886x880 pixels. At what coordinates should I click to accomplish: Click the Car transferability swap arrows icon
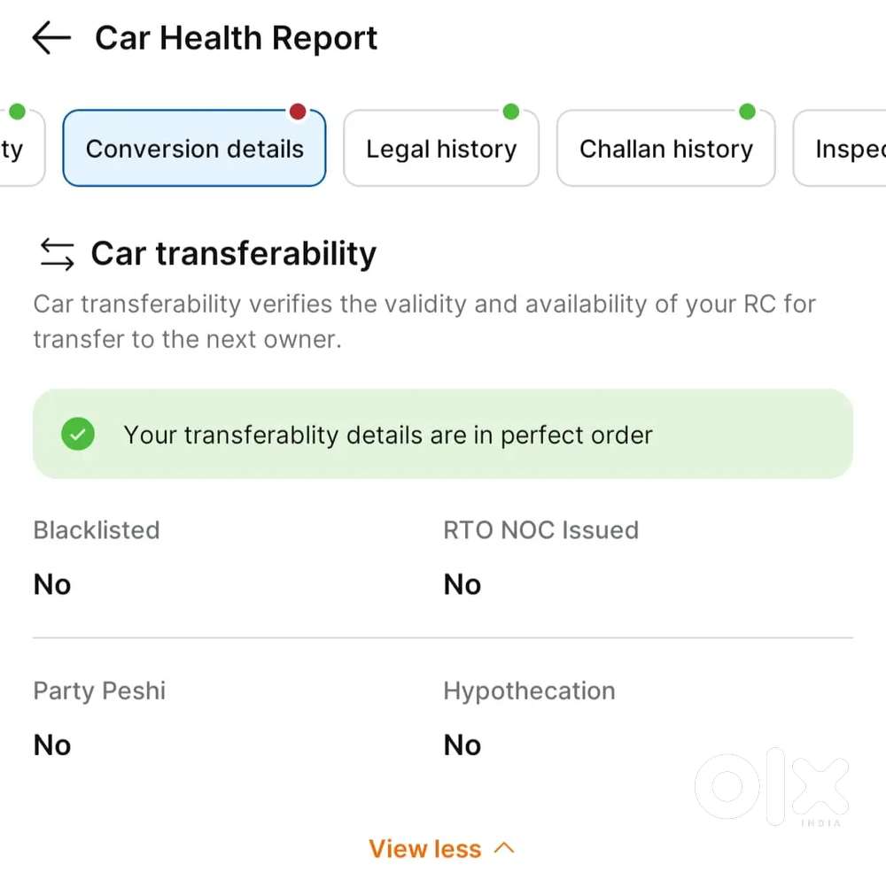click(57, 254)
